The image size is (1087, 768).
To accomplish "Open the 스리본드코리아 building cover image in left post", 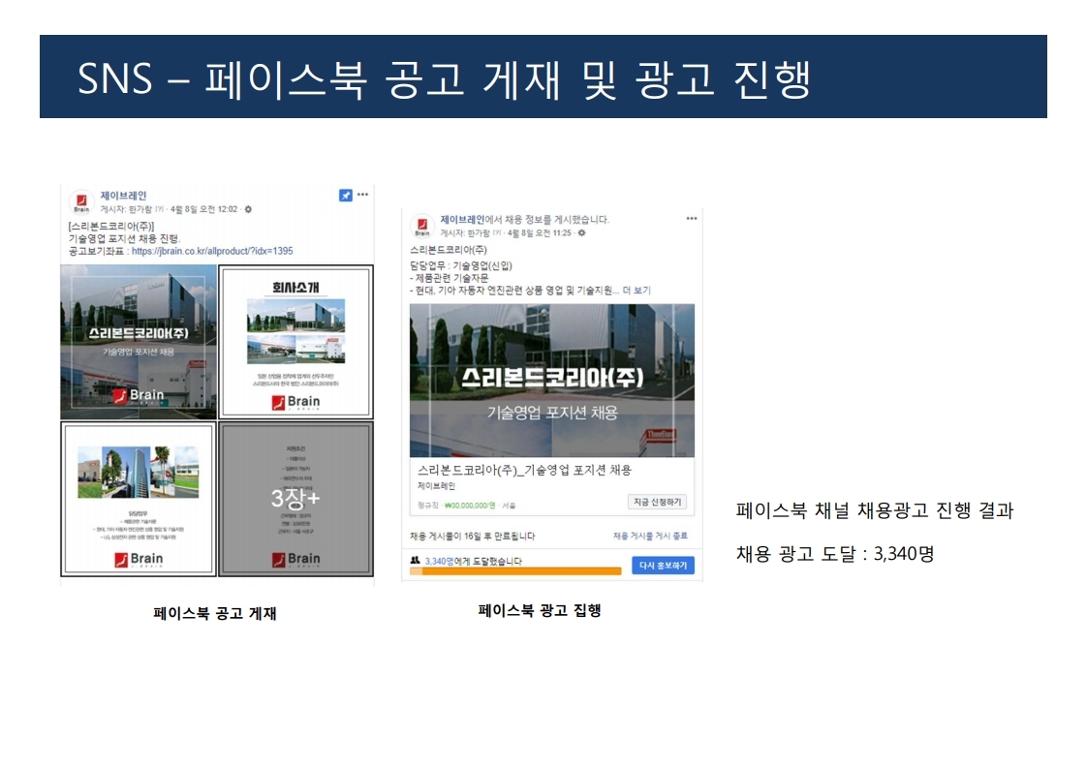I will pos(139,342).
